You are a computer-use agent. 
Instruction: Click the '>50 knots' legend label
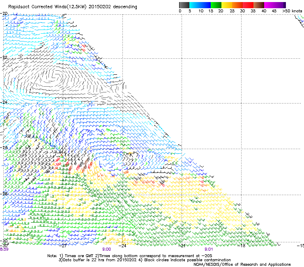pos(292,11)
